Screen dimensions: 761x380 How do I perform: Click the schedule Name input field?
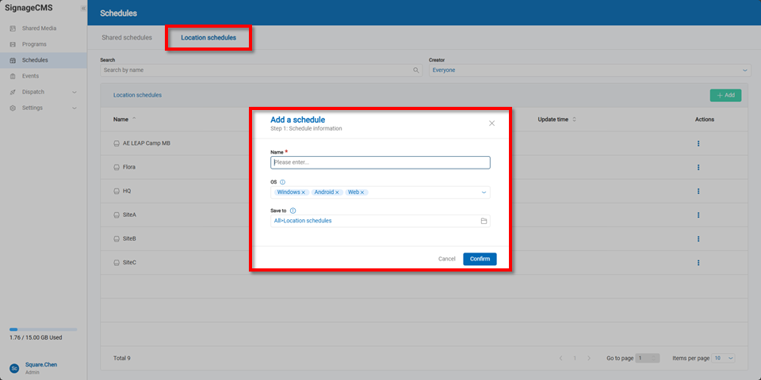380,162
